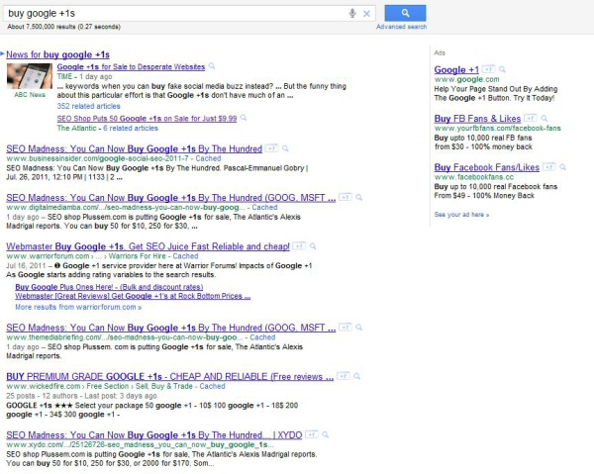This screenshot has height=474, width=594.
Task: Click +1 button on wickedfire result
Action: tap(344, 376)
